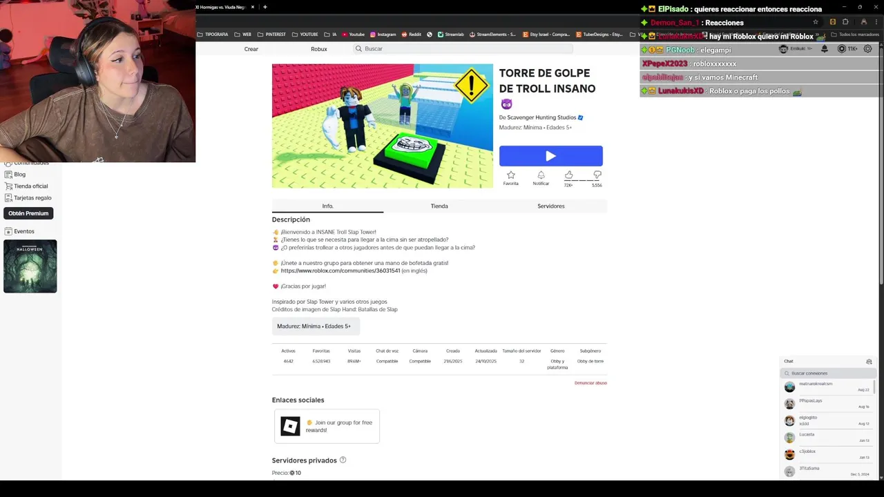This screenshot has height=497, width=884.
Task: Open the WEB bookmark folder
Action: point(242,34)
